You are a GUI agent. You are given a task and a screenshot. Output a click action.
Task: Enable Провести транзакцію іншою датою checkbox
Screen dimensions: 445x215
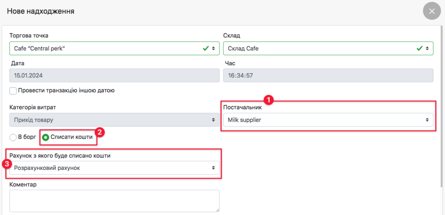pos(13,91)
